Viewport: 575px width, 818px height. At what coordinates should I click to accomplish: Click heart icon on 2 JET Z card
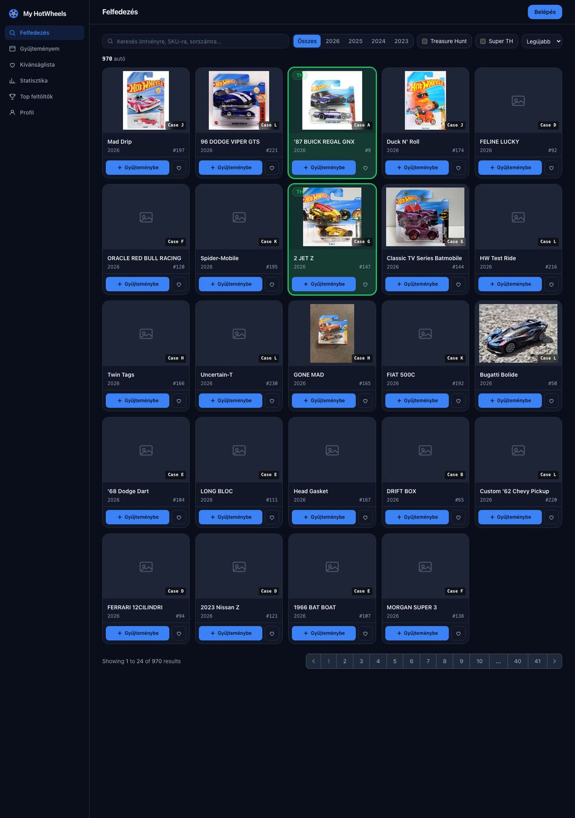(x=365, y=284)
